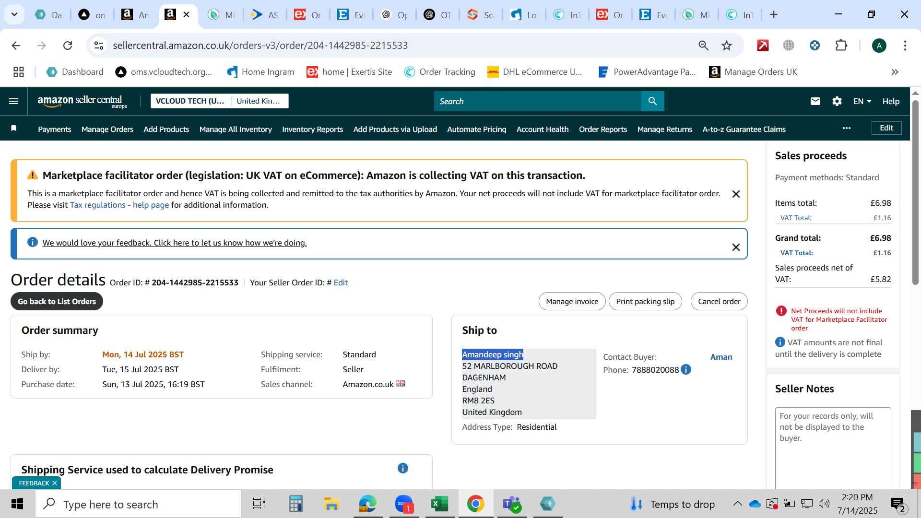921x518 pixels.
Task: Click the site information icon in address bar
Action: [x=99, y=46]
